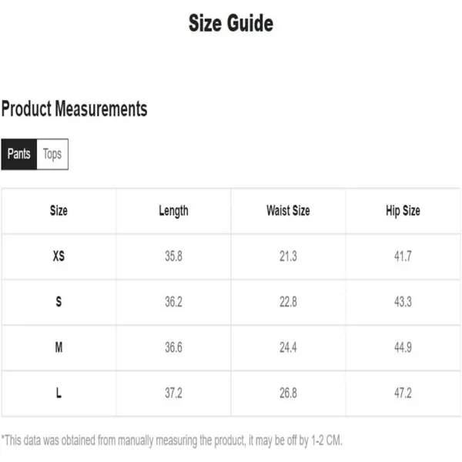
Task: Switch to the Tops tab
Action: pyautogui.click(x=52, y=154)
